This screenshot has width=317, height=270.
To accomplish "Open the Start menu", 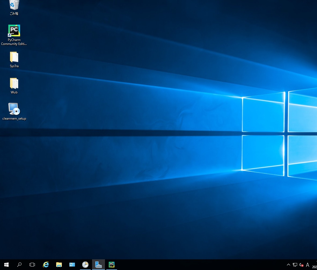I will (6, 264).
